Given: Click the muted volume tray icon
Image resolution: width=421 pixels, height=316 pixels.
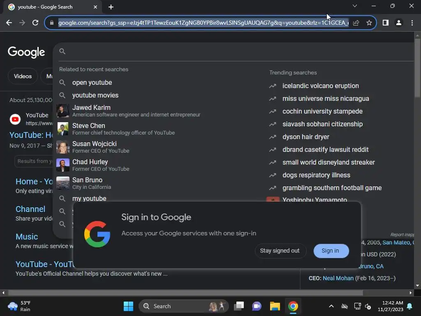Looking at the screenshot, I should pyautogui.click(x=368, y=306).
